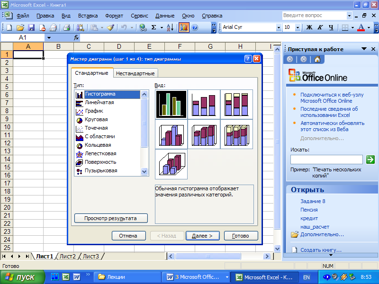
Task: Click the Подключиться к веб-узлу link
Action: coord(332,98)
